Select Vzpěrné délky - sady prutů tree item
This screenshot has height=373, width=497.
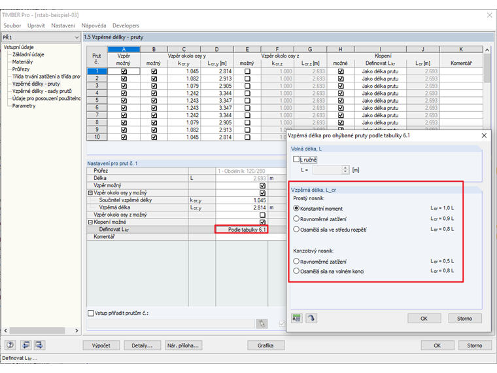tap(42, 91)
